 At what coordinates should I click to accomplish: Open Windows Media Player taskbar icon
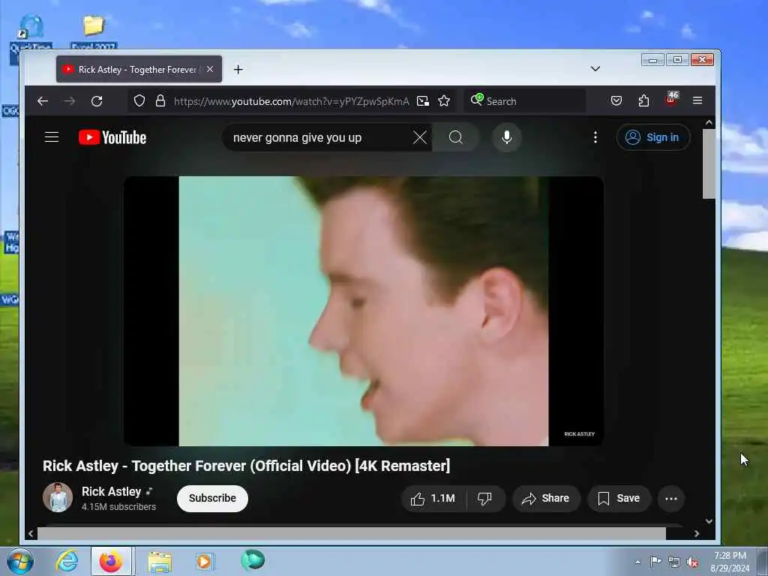click(204, 561)
